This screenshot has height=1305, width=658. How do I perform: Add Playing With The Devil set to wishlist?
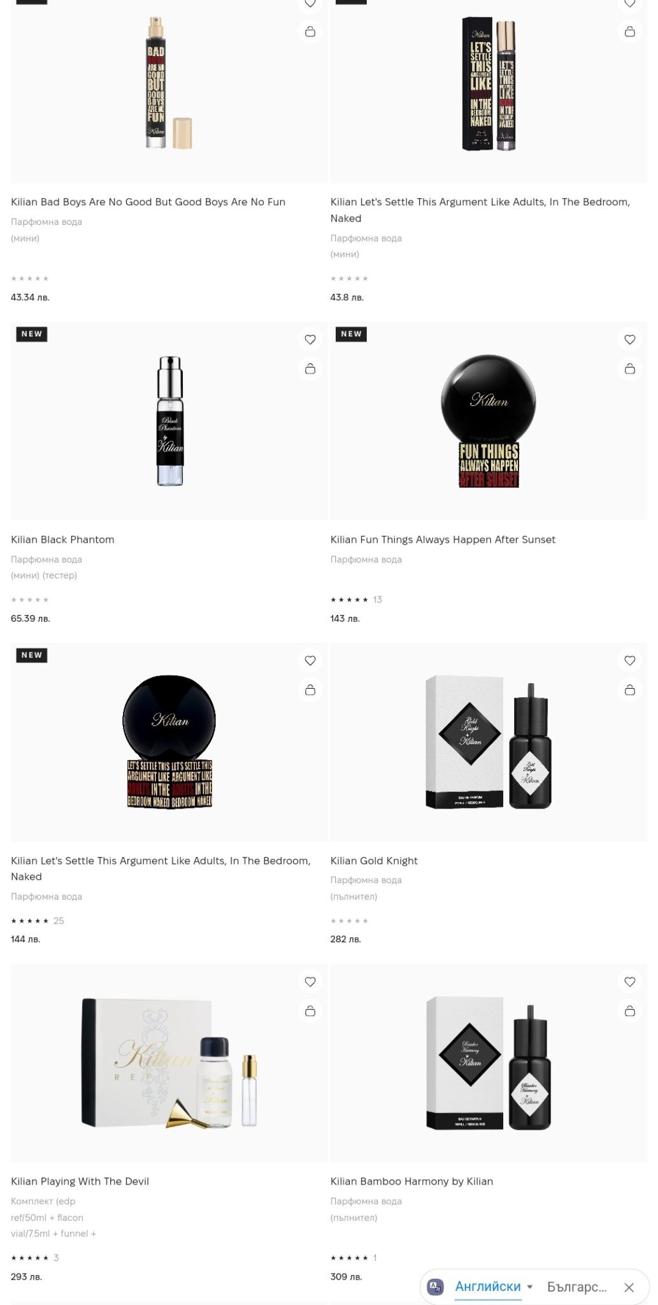pos(310,982)
